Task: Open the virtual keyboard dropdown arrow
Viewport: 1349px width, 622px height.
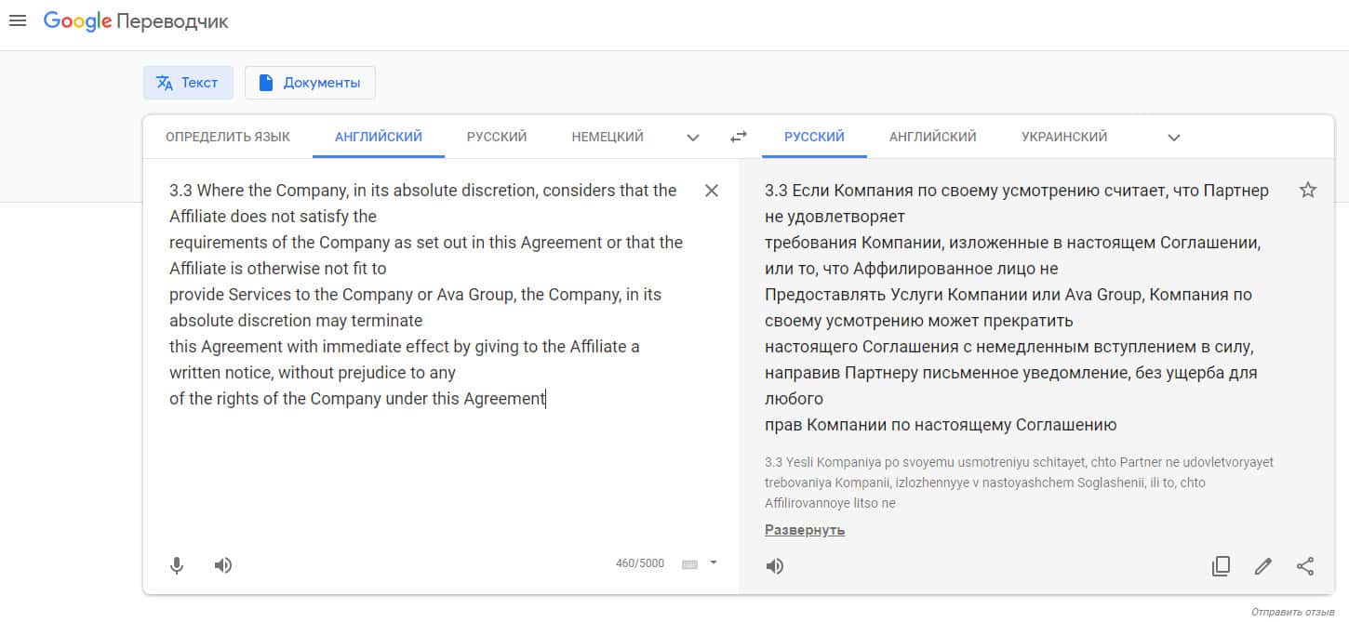Action: (x=714, y=562)
